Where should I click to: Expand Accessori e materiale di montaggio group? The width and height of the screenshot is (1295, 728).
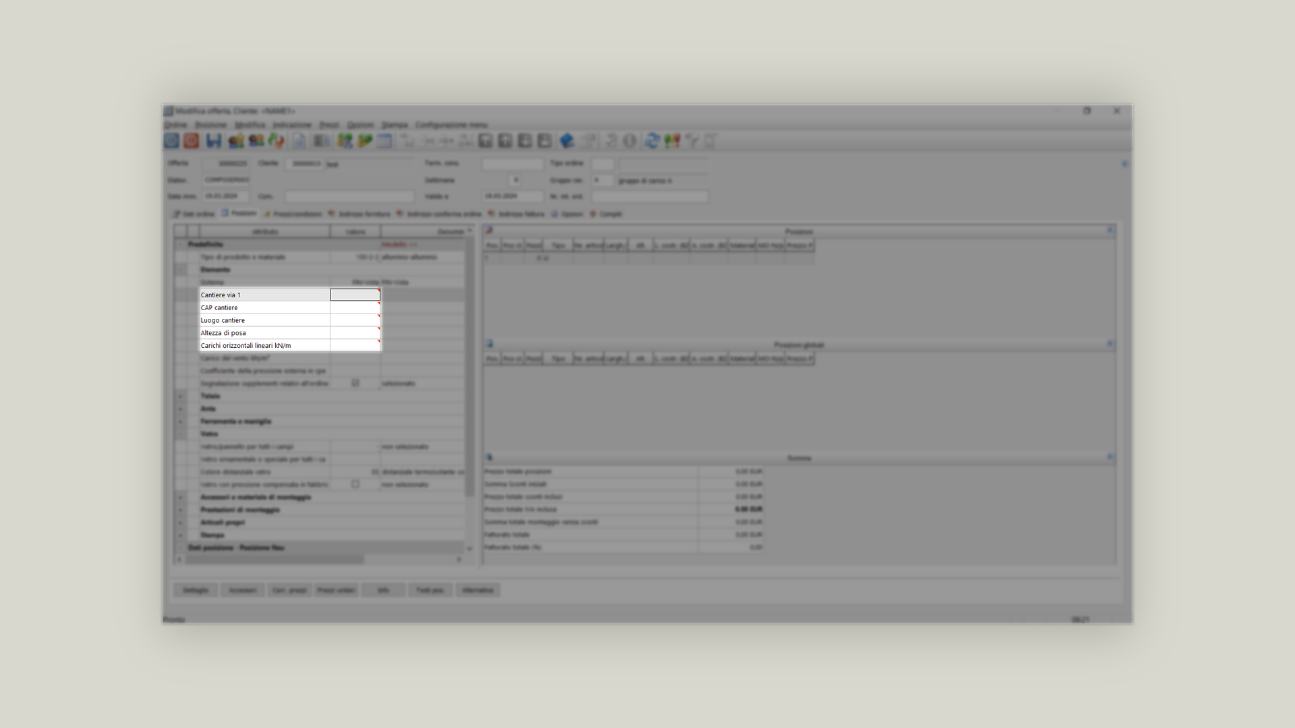[180, 497]
